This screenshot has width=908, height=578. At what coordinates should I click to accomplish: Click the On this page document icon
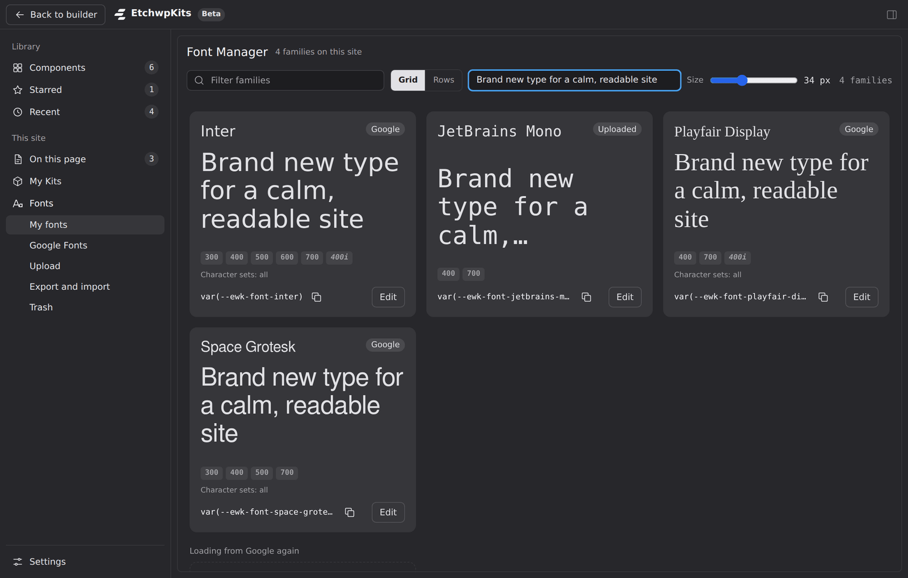(x=18, y=159)
